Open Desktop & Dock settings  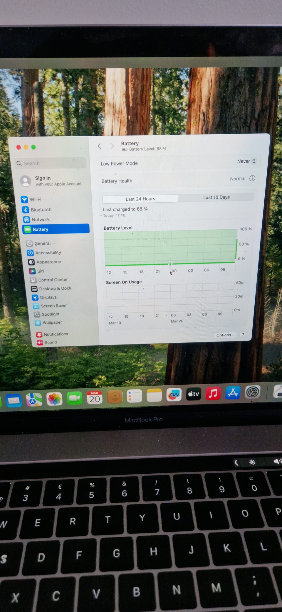(x=51, y=288)
